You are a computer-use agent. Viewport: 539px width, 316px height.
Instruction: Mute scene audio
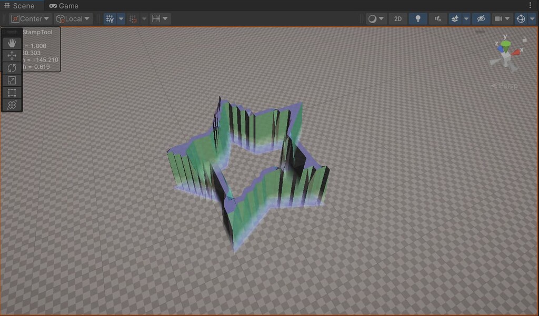[x=437, y=18]
